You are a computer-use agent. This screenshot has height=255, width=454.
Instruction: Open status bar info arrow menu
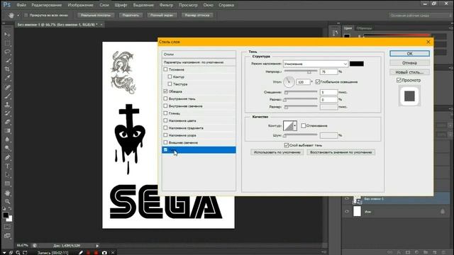(97, 246)
